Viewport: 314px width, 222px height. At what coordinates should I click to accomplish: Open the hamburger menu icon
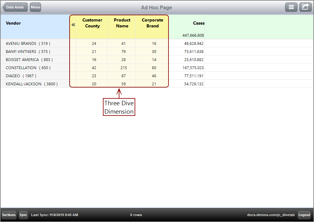click(291, 7)
